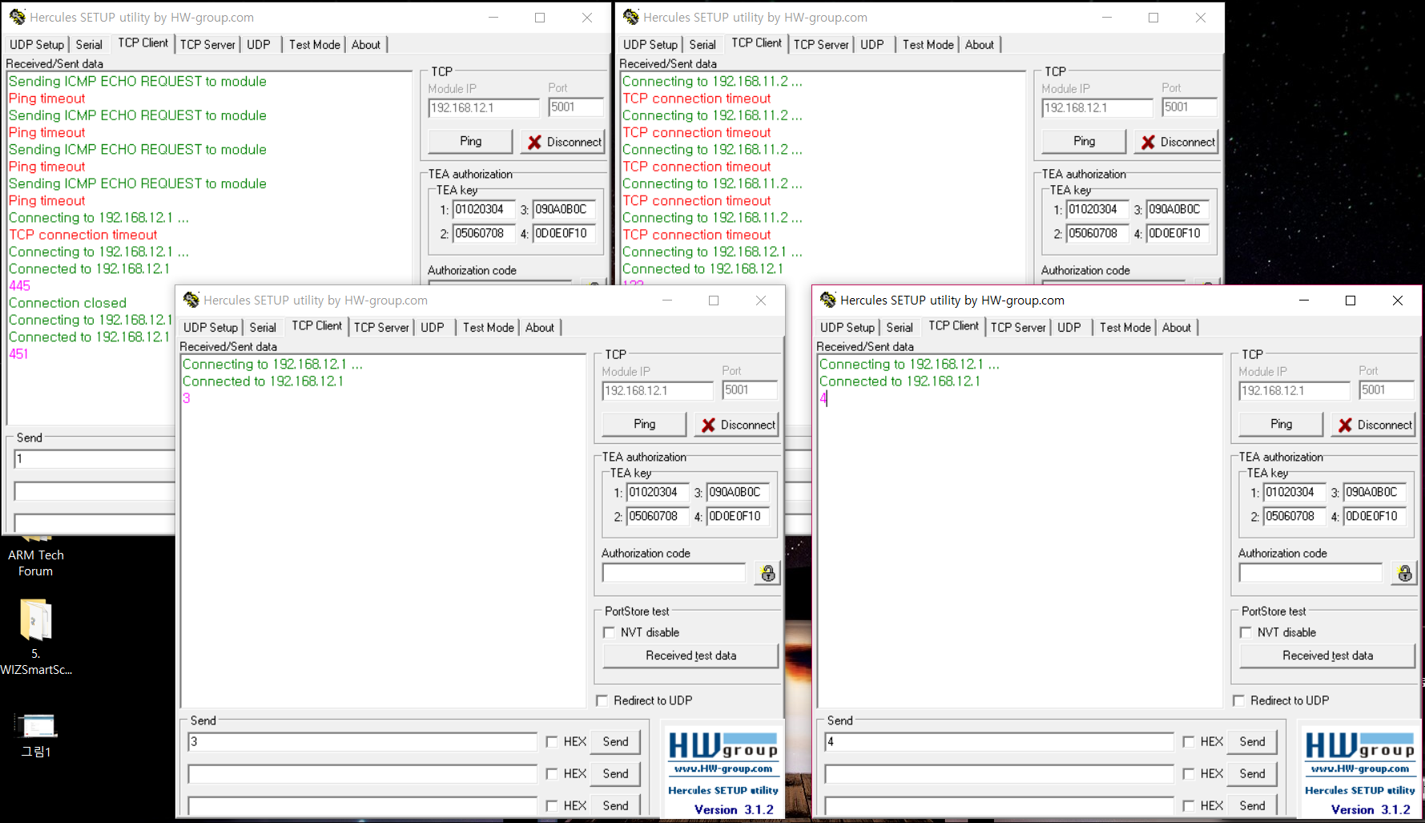Click Send next to field containing 3
Viewport: 1425px width, 823px height.
pyautogui.click(x=615, y=742)
